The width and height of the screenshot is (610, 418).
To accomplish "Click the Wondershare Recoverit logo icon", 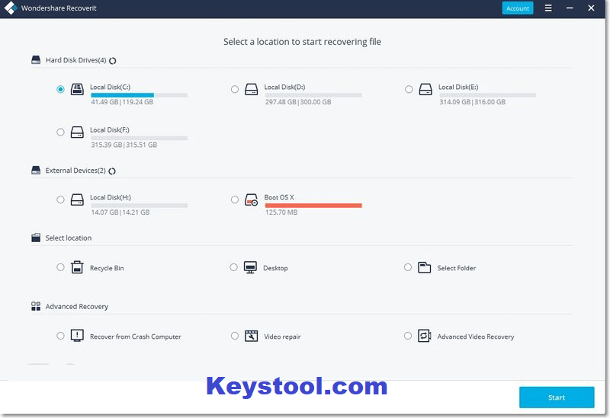I will point(11,8).
